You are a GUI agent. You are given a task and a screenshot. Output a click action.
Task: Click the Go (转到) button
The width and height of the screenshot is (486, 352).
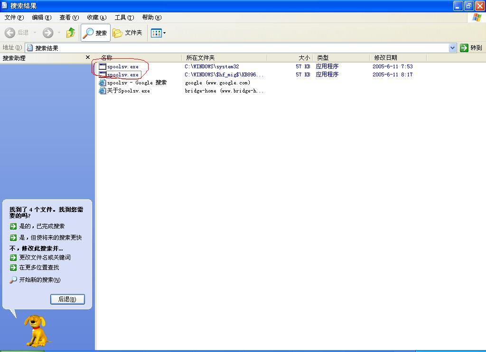471,48
